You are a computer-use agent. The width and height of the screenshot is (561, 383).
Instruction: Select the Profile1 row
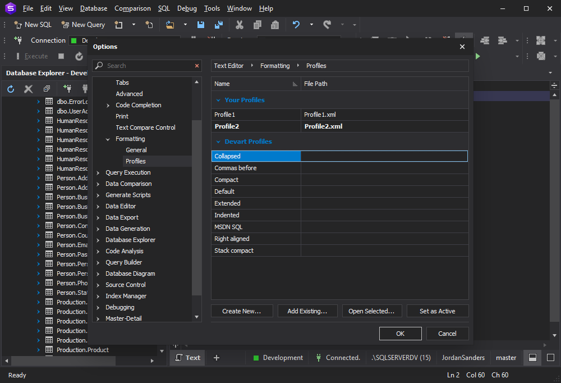pos(339,115)
